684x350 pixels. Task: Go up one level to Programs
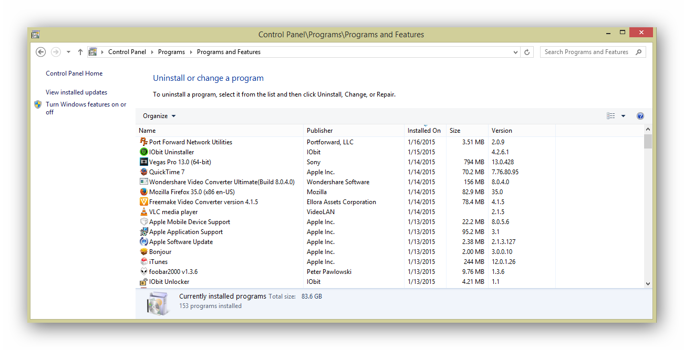point(80,52)
